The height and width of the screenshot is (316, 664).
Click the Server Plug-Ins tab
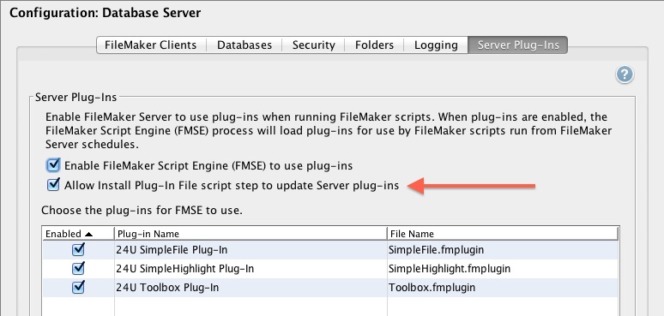[518, 45]
